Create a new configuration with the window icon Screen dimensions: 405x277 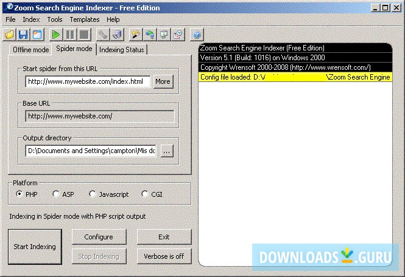(37, 35)
